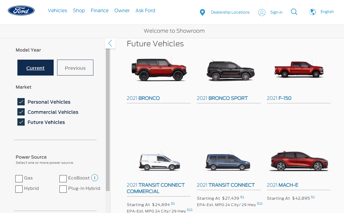The image size is (344, 213).
Task: Click the white Transit Connect van image
Action: coord(160,161)
